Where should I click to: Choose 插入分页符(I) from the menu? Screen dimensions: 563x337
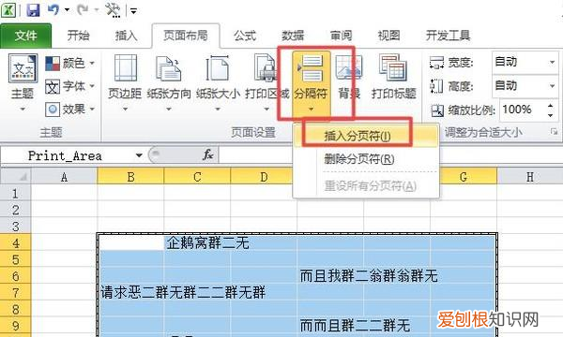(x=366, y=136)
